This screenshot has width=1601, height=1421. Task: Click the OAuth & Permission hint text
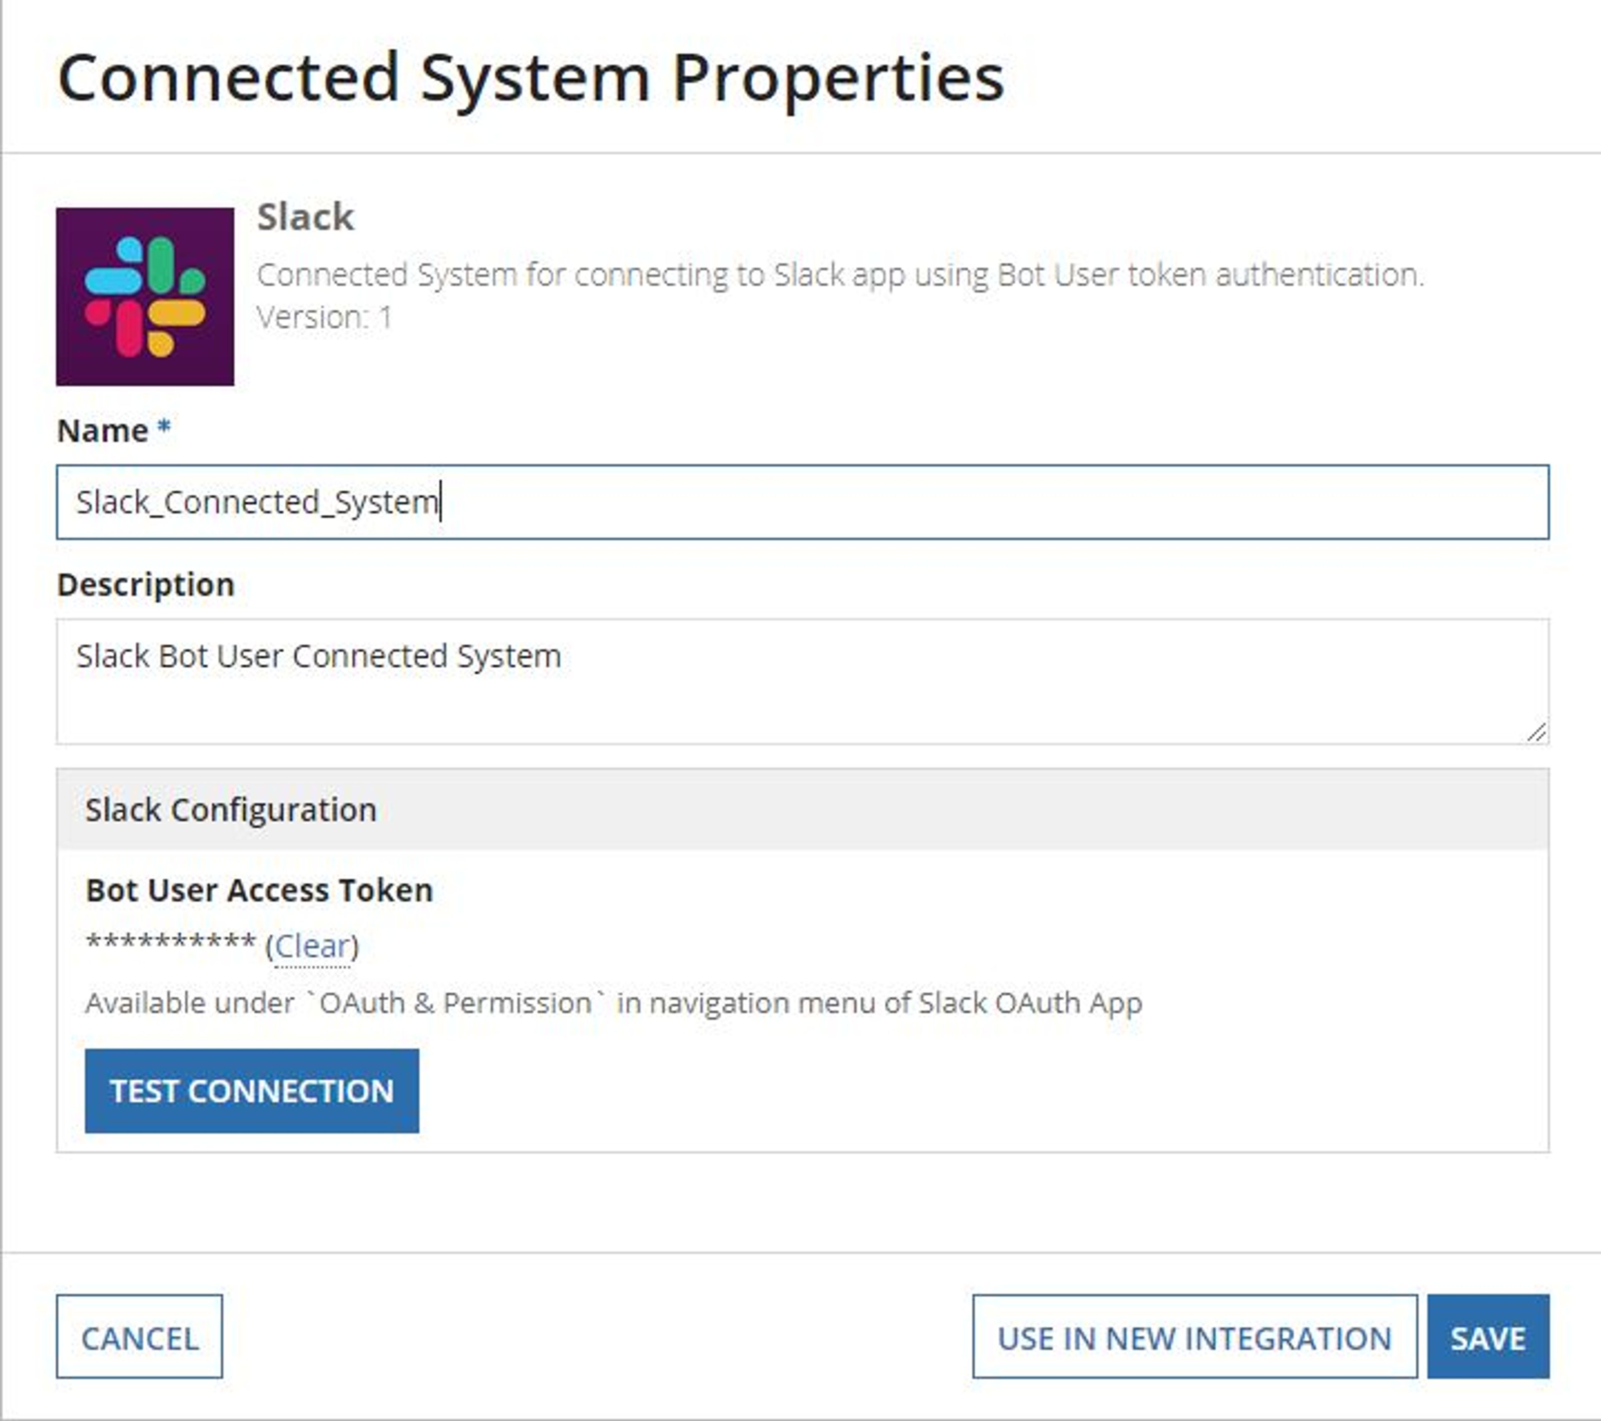point(613,1004)
